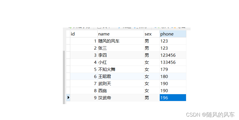This screenshot has height=120, width=239.
Task: Click sex cell '女' in 不知火舞's row
Action: click(x=152, y=69)
